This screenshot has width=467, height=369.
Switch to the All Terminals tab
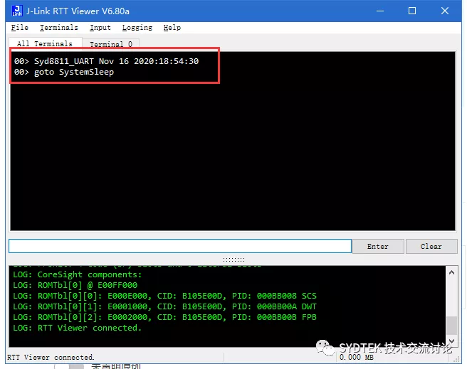tap(45, 43)
